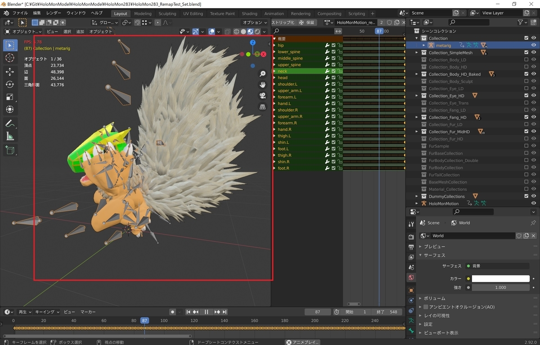Hide Collection_Fur_MidHD with its eye icon
The width and height of the screenshot is (540, 345).
534,132
